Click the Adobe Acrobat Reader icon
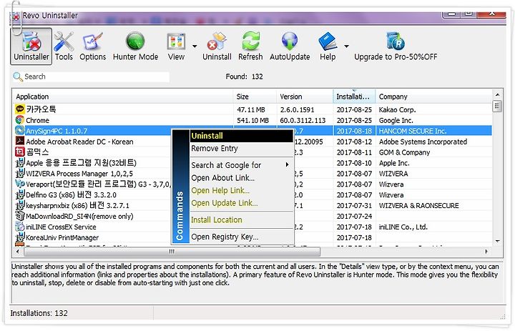 (20, 142)
